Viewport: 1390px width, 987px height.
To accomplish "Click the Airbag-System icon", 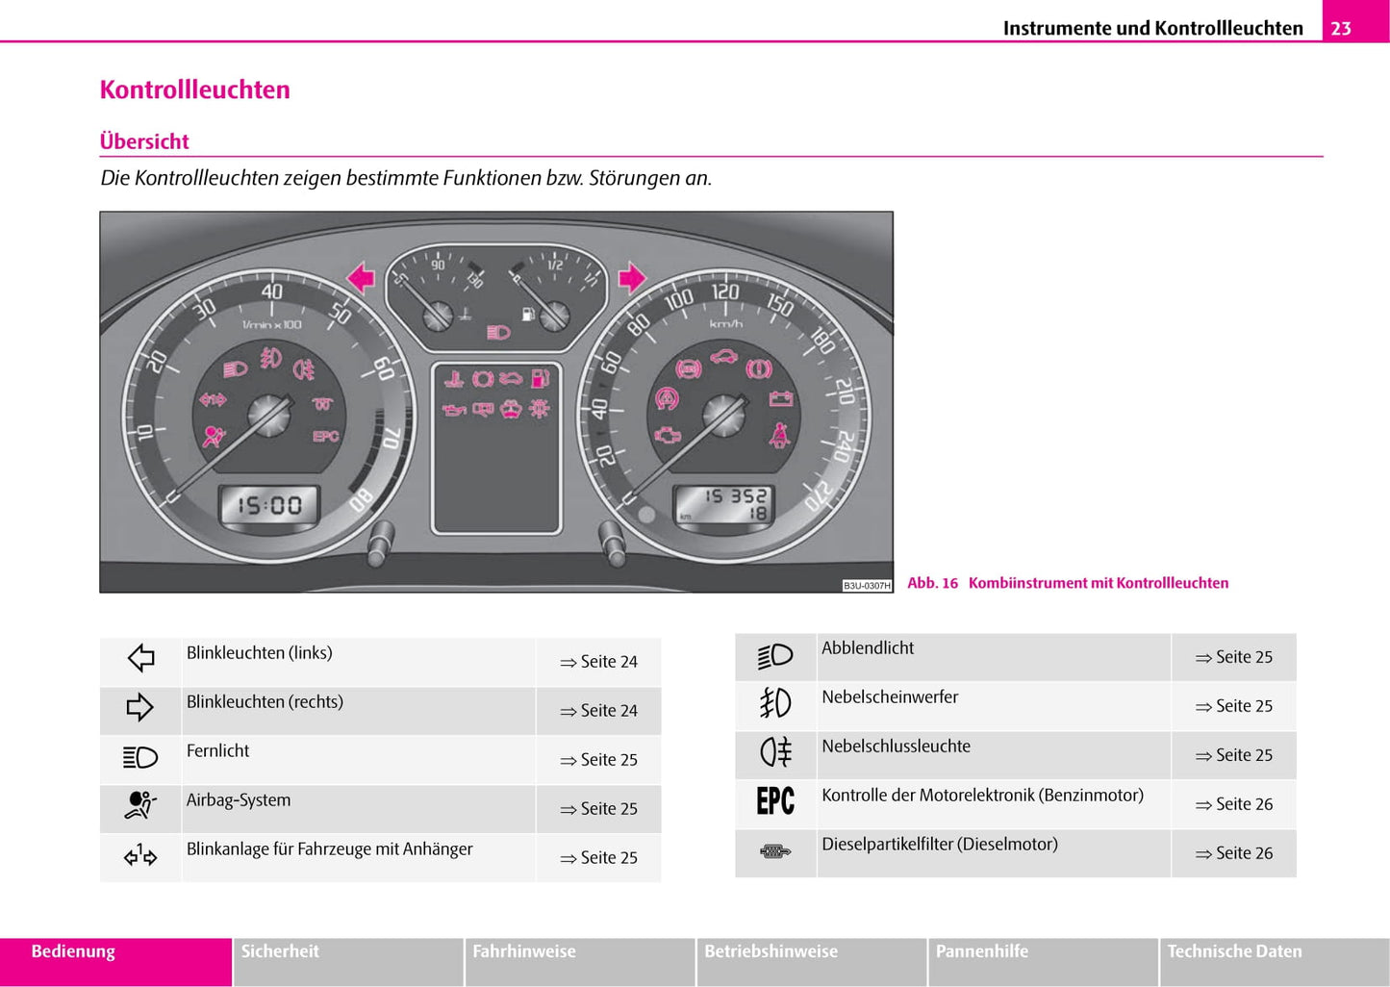I will [140, 805].
